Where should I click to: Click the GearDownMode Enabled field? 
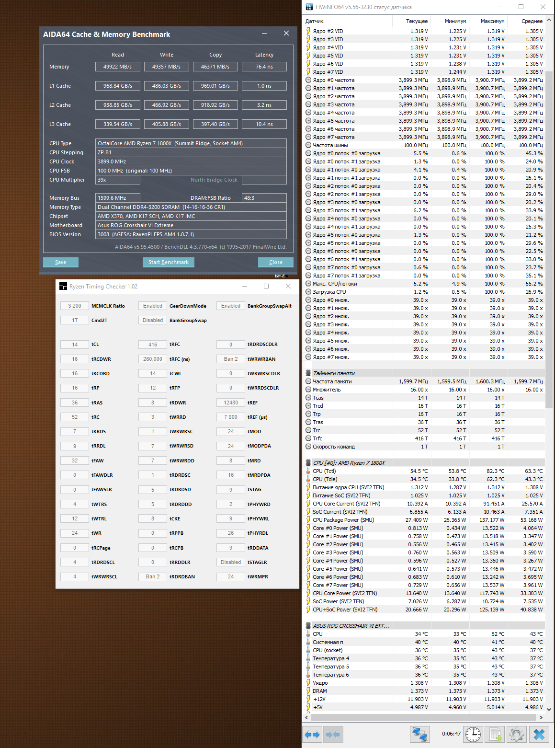[153, 306]
